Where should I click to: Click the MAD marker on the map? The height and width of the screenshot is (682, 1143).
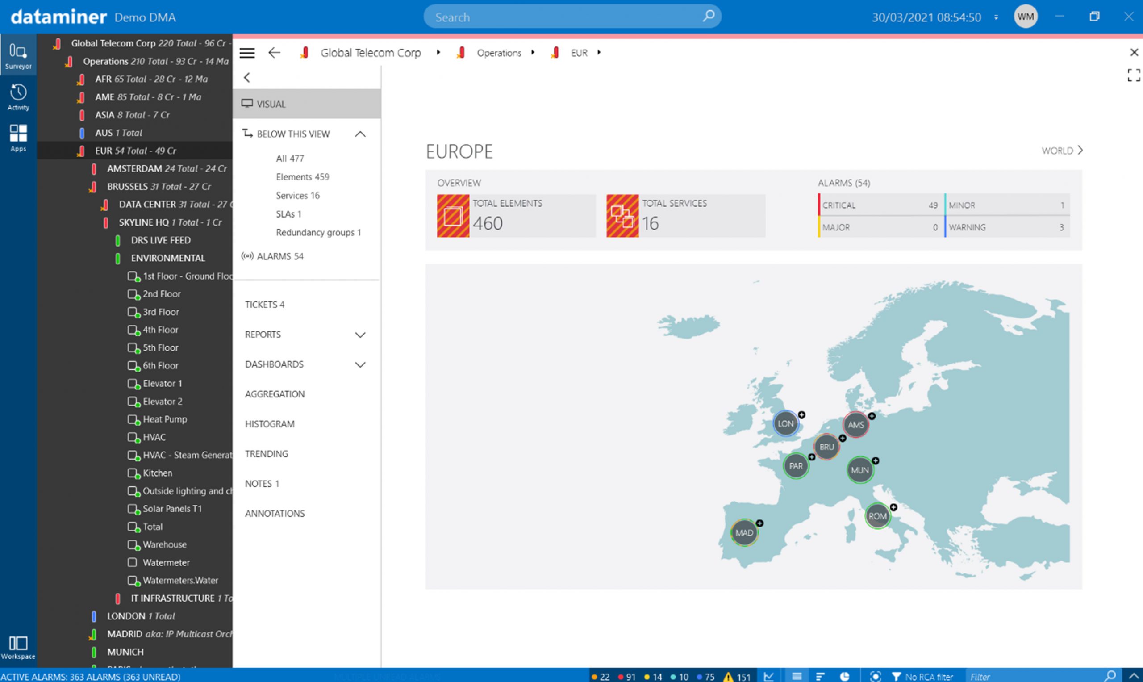click(744, 533)
